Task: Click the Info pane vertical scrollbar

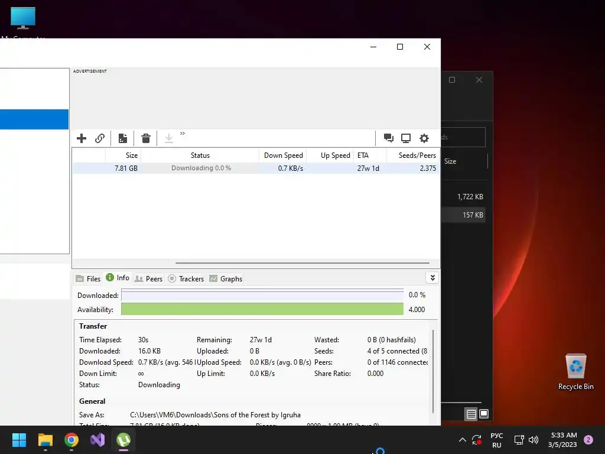Action: tap(433, 371)
